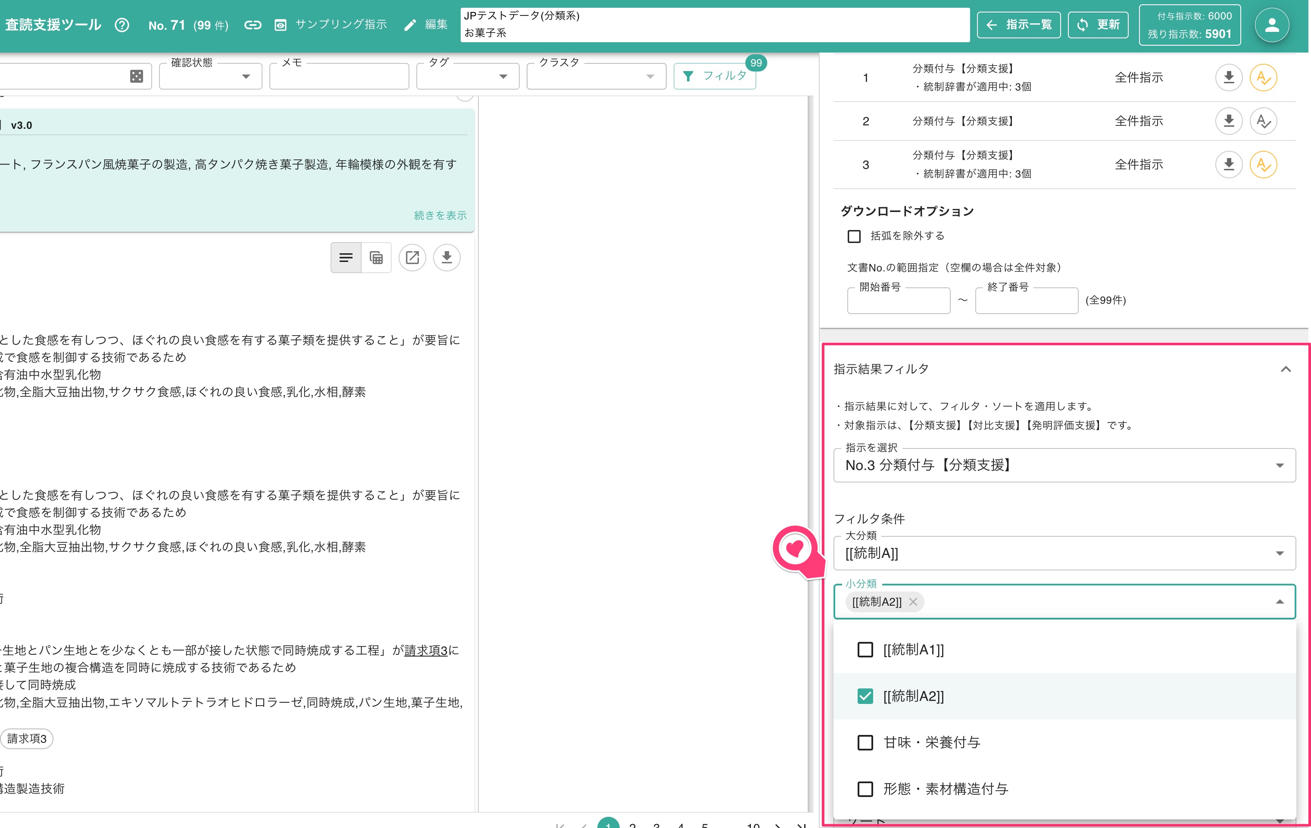Click the underlined 請求項3 link in text
Viewport: 1311px width, 828px height.
pos(426,650)
